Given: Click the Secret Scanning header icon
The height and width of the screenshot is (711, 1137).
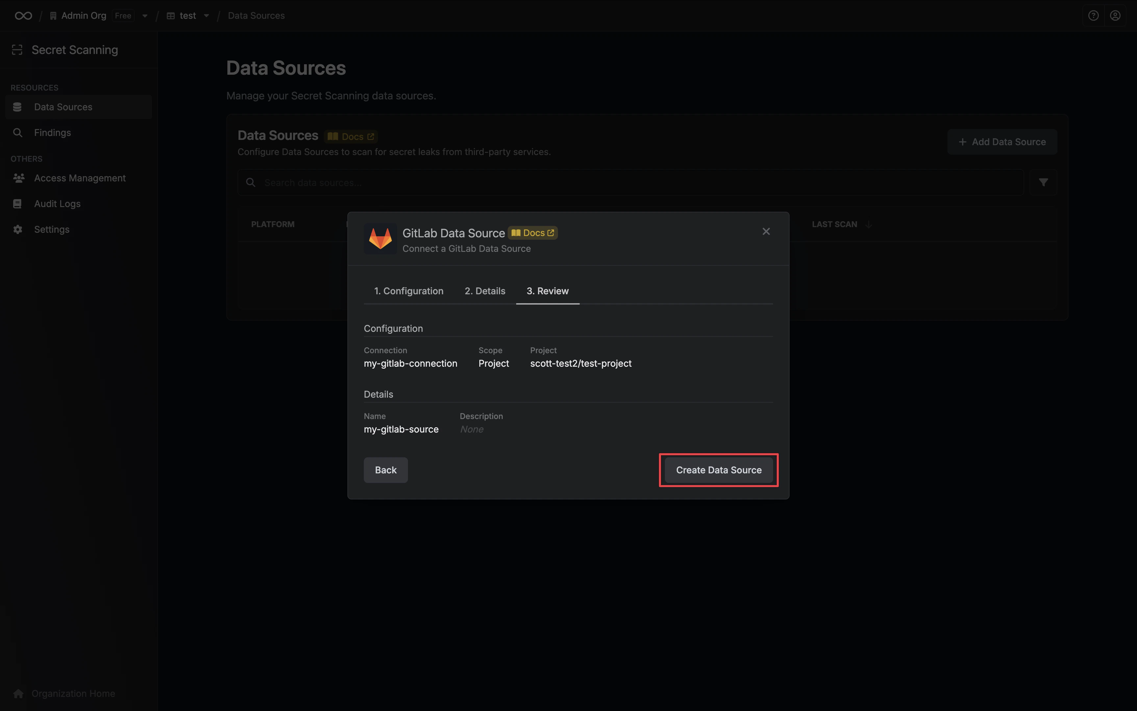Looking at the screenshot, I should (17, 50).
